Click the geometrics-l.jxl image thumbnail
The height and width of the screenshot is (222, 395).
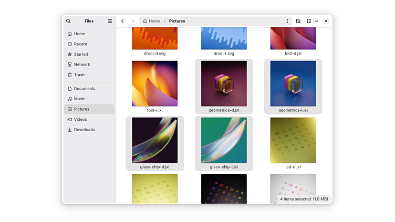click(x=293, y=83)
